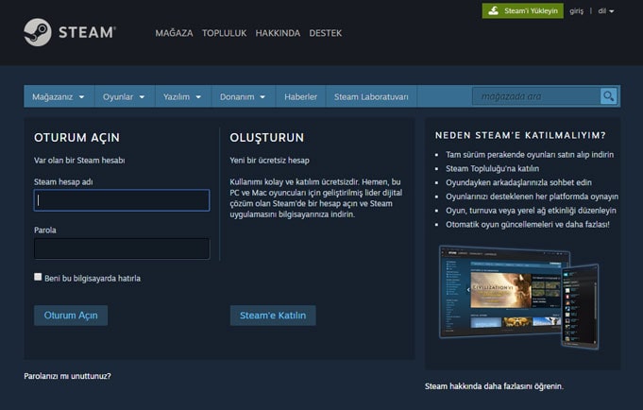Go to the MAĞAZA menu item
This screenshot has height=410, width=643.
click(x=174, y=33)
